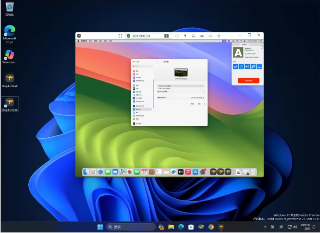Open the display monitor settings icon
The height and width of the screenshot is (233, 320).
193,36
